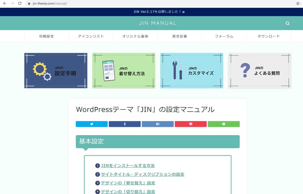
Task: Open the JINの設定手順 banner card
Action: point(56,71)
